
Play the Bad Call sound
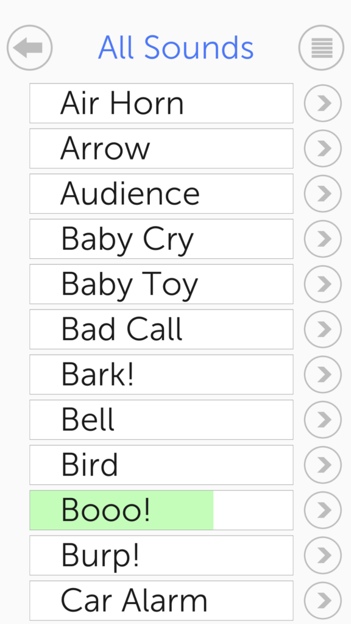[x=161, y=329]
